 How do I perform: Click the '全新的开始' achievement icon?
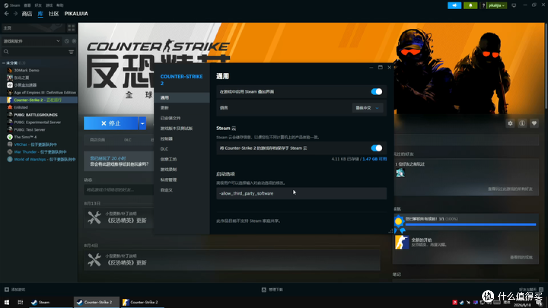coord(401,242)
